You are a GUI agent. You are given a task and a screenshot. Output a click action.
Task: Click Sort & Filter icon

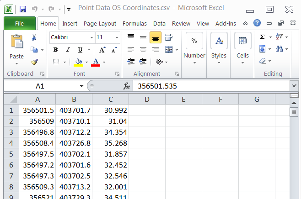pyautogui.click(x=279, y=37)
